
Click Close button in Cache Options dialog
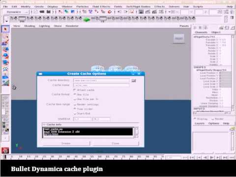click(116, 144)
